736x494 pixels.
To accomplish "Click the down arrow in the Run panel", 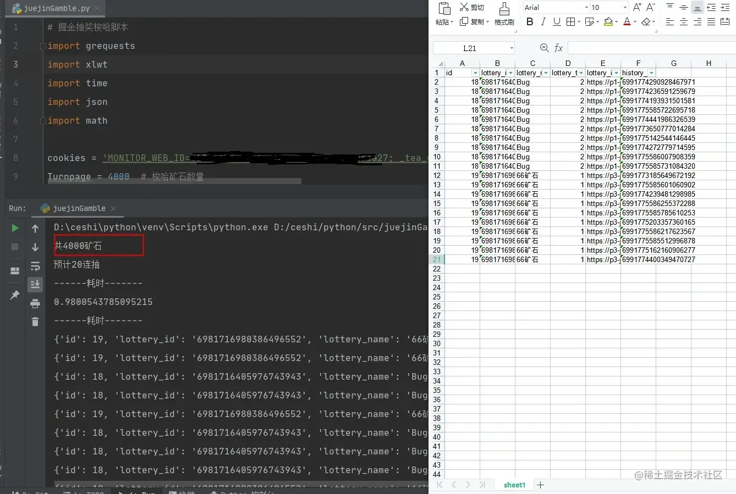I will point(35,247).
